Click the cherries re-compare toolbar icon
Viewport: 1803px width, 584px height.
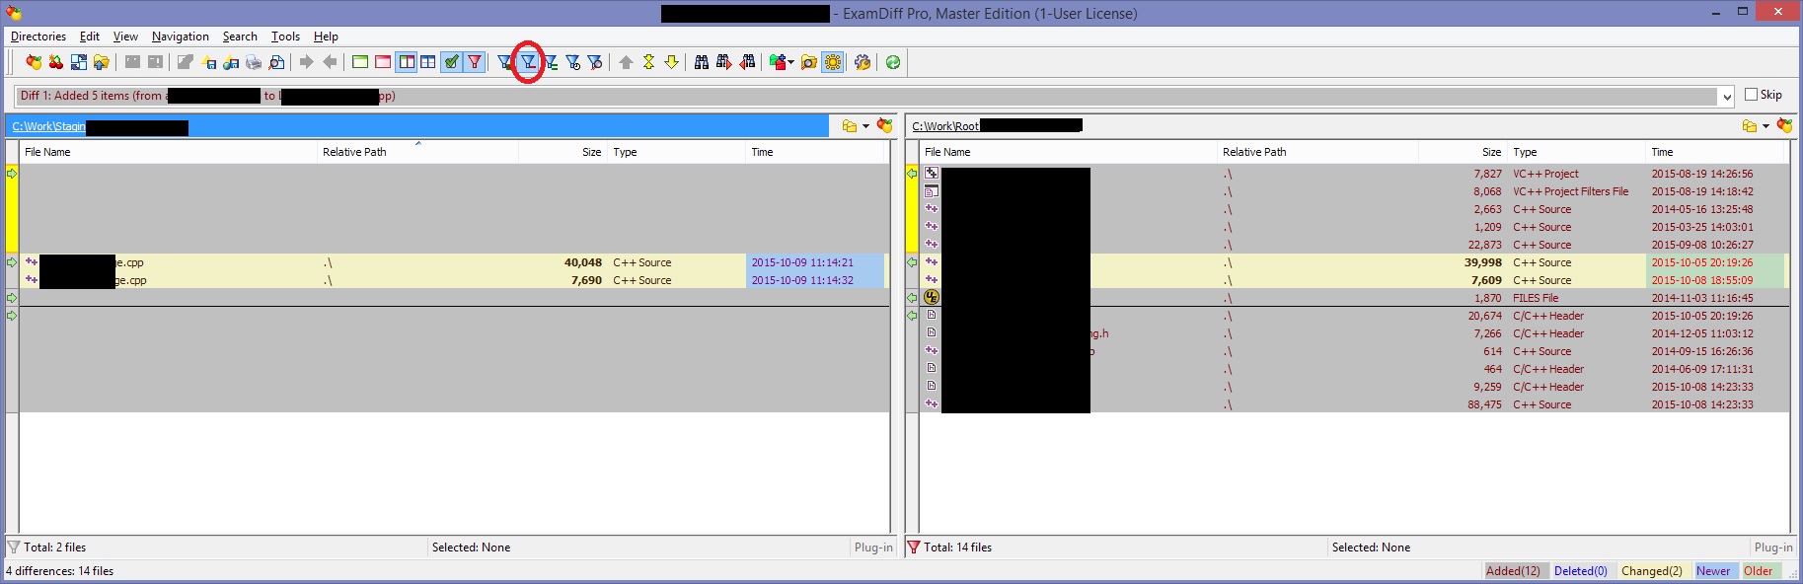point(56,62)
